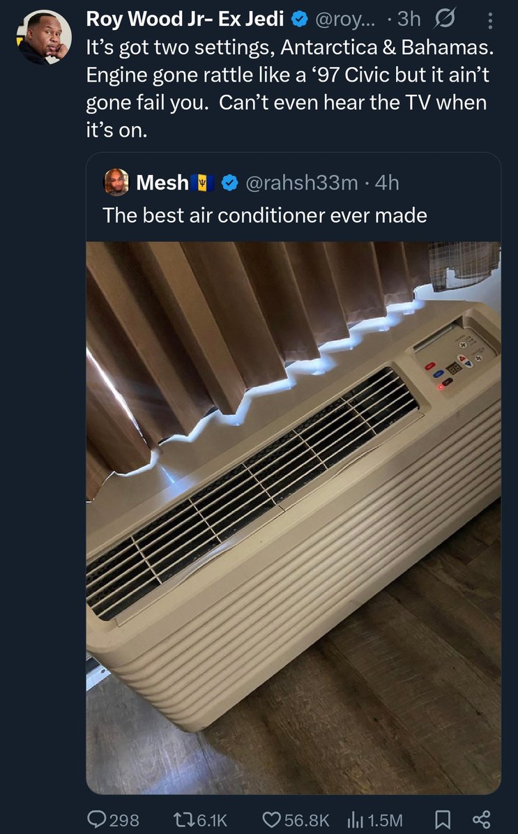Click the 3h timestamp

(x=409, y=19)
